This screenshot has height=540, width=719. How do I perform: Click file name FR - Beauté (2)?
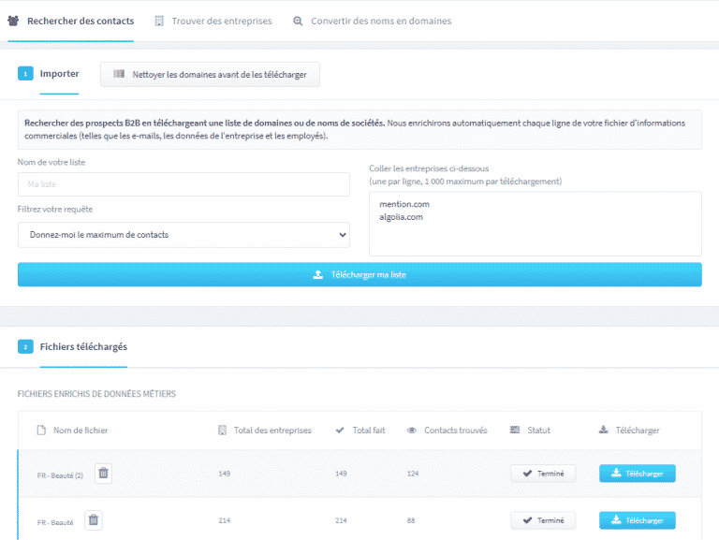[60, 475]
